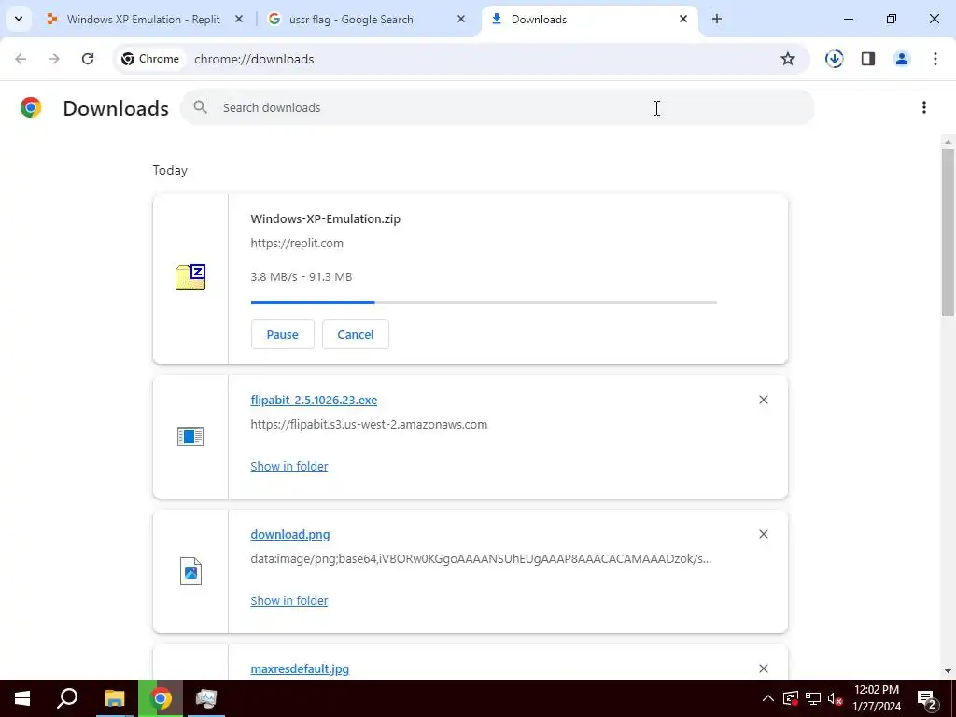This screenshot has width=956, height=717.
Task: Click the muted volume tray icon
Action: click(836, 698)
